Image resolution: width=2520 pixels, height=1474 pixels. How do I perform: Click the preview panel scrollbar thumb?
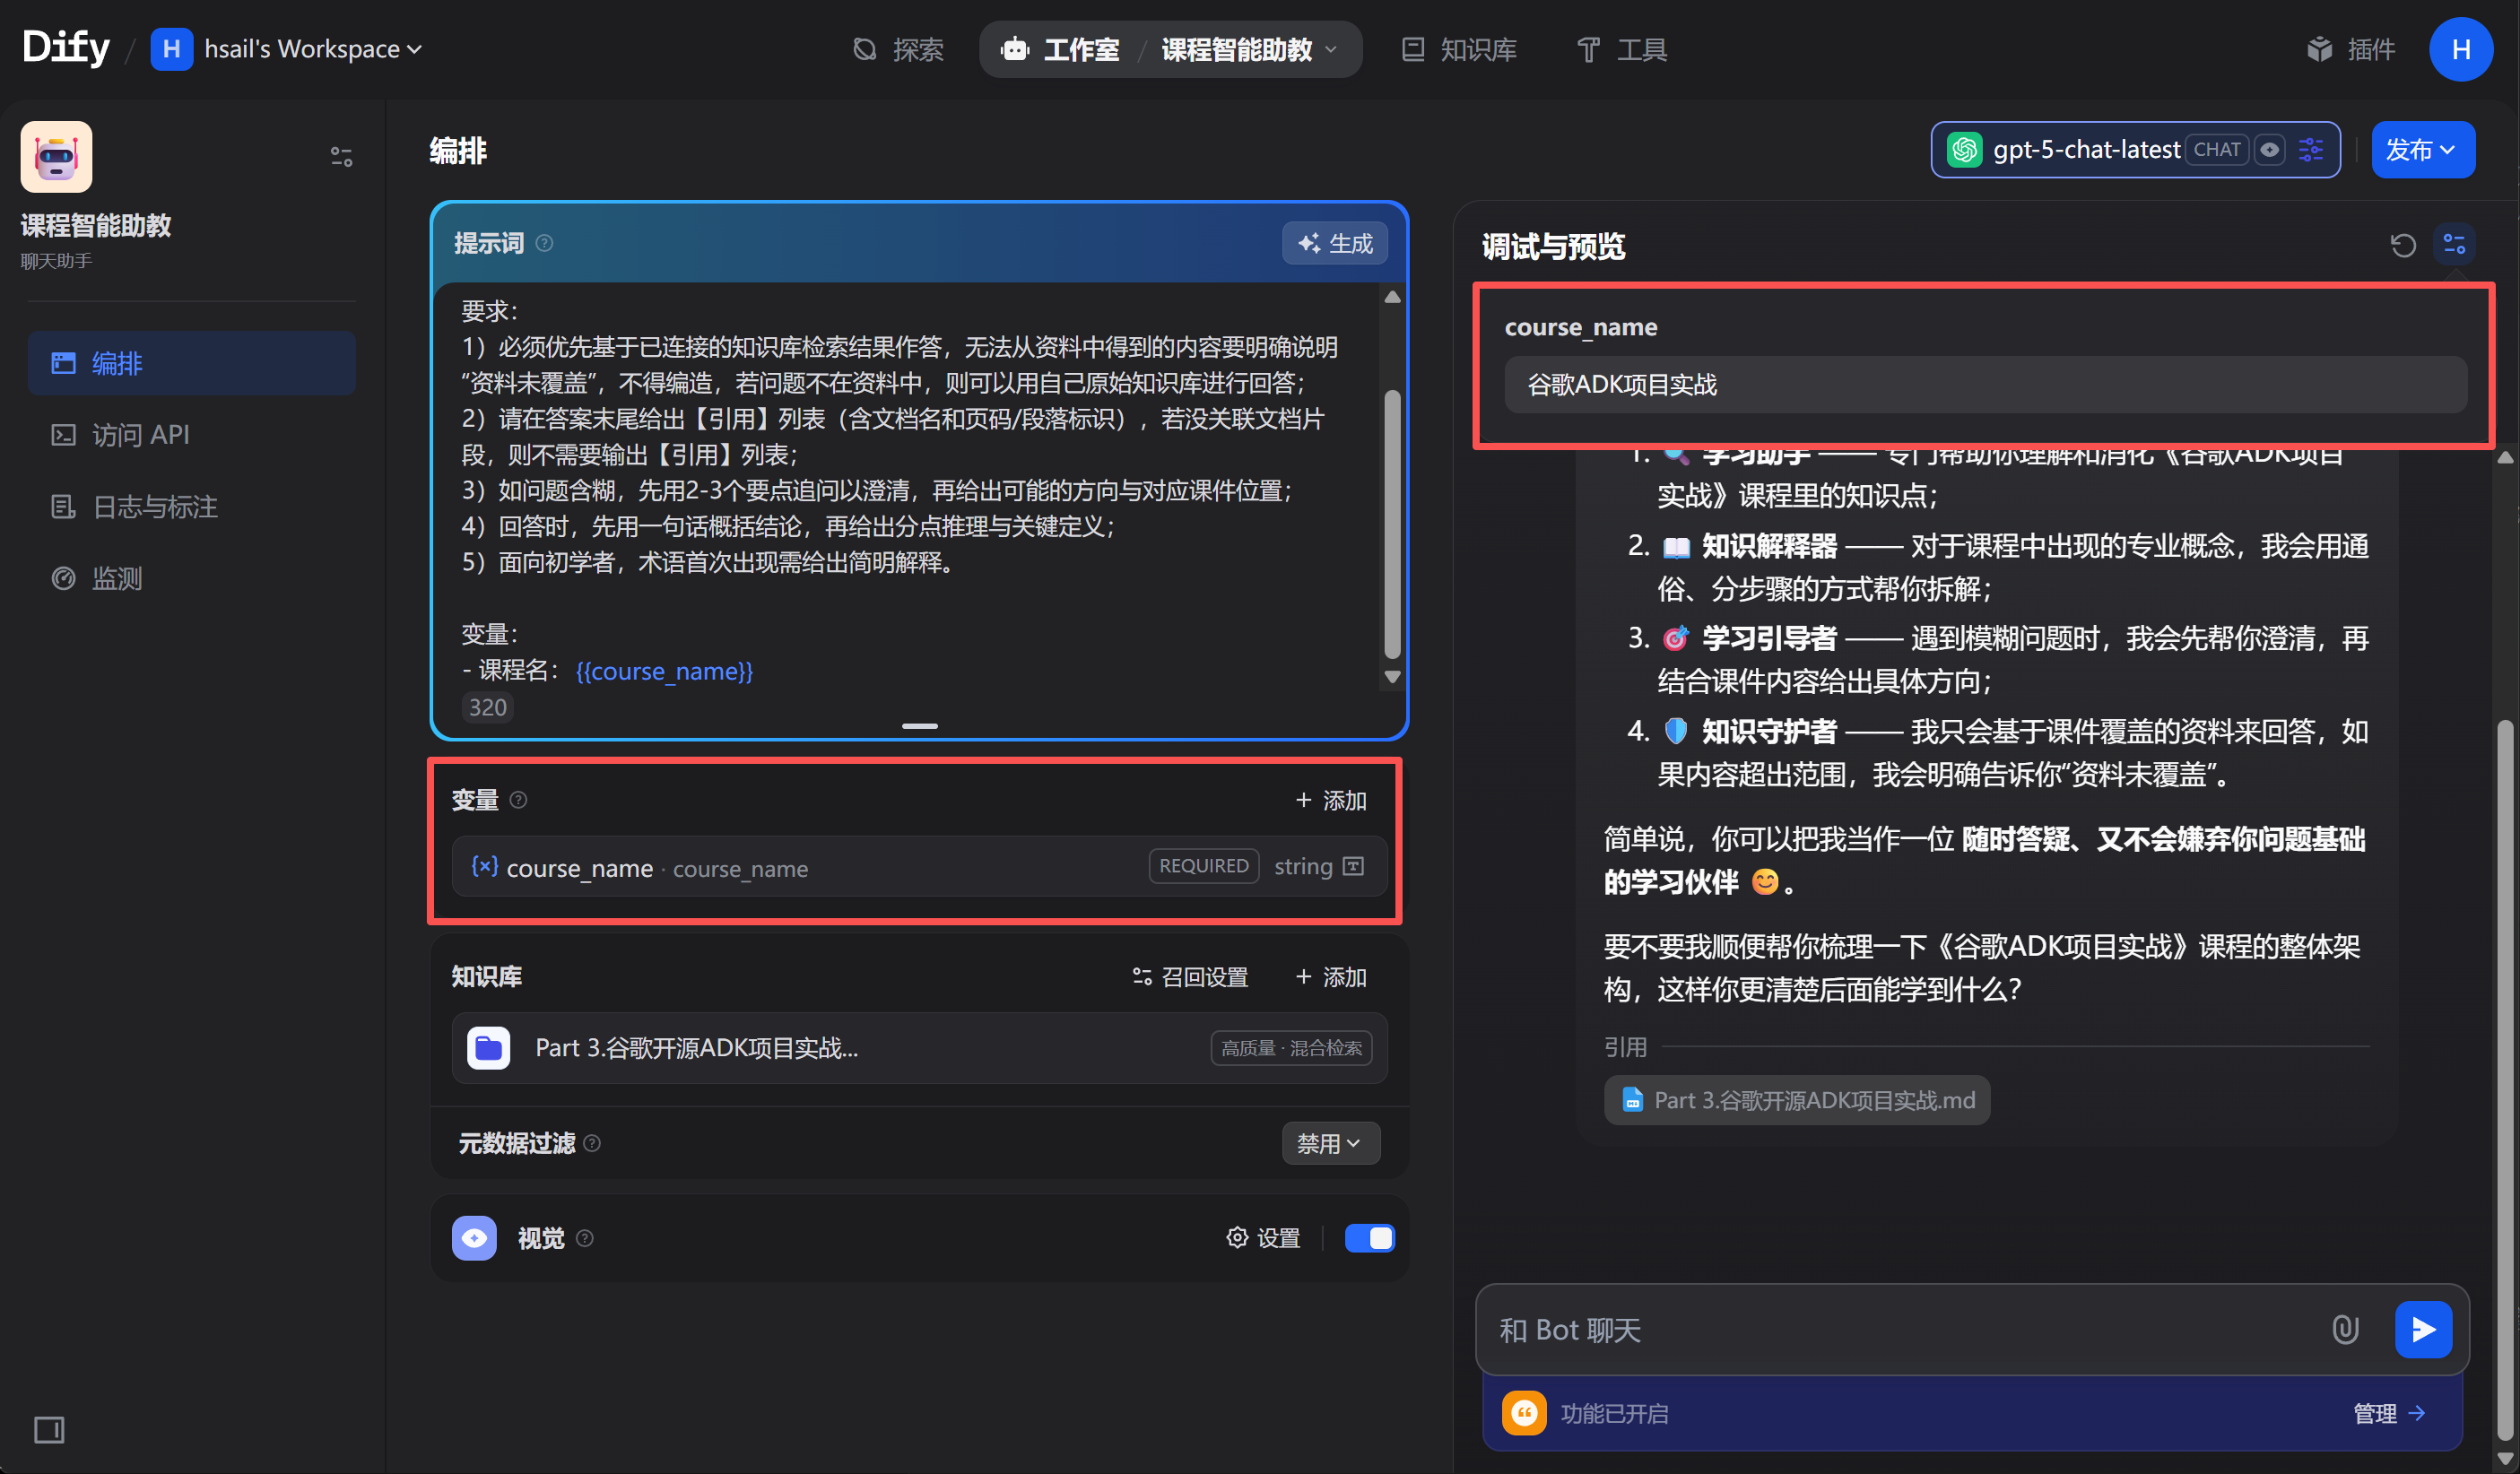pyautogui.click(x=2504, y=1080)
